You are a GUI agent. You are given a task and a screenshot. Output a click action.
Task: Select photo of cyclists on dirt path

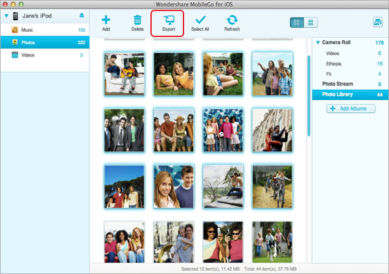coord(272,186)
